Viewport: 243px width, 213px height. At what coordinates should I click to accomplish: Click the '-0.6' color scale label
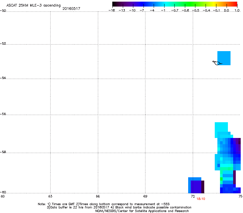(185, 10)
